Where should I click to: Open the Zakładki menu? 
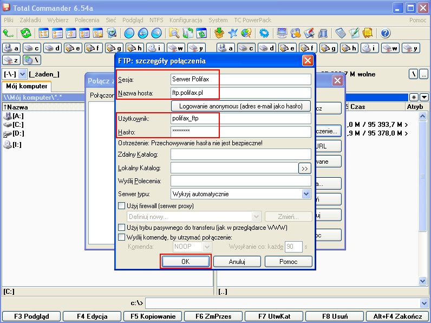click(30, 20)
